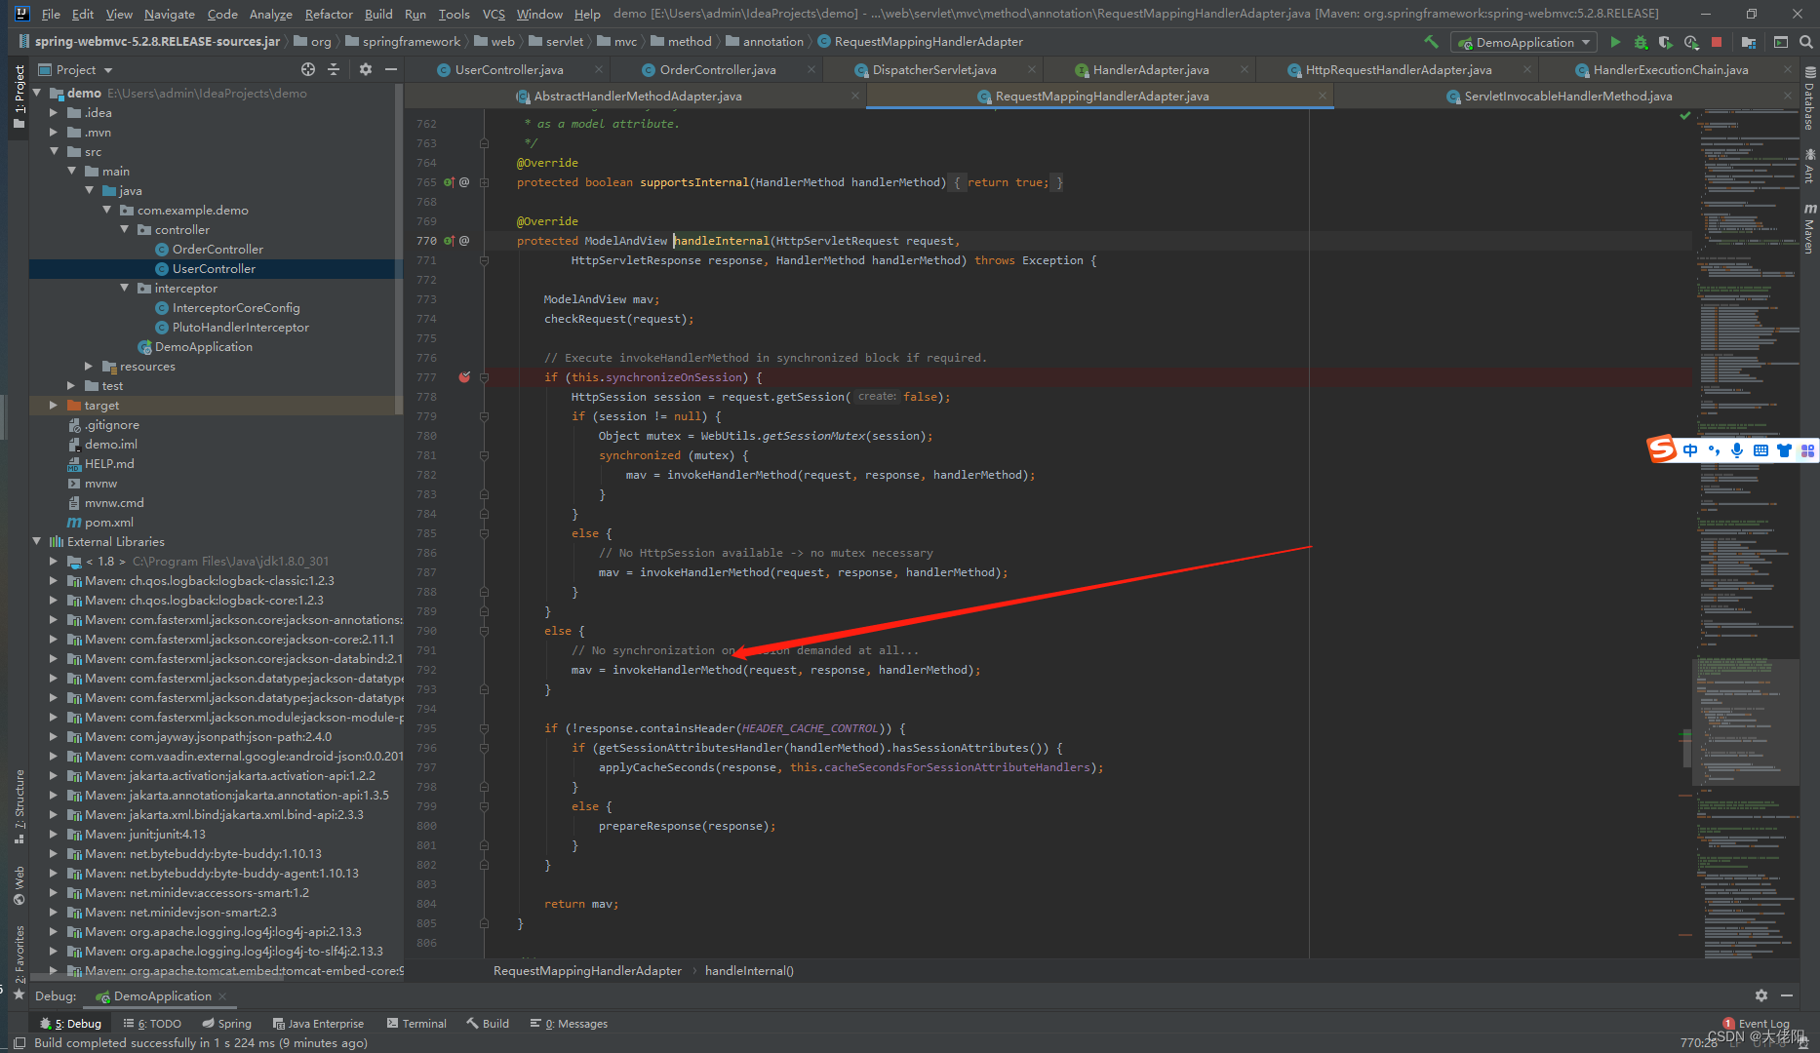Fold the if block at line 779
This screenshot has width=1820, height=1053.
tap(484, 416)
